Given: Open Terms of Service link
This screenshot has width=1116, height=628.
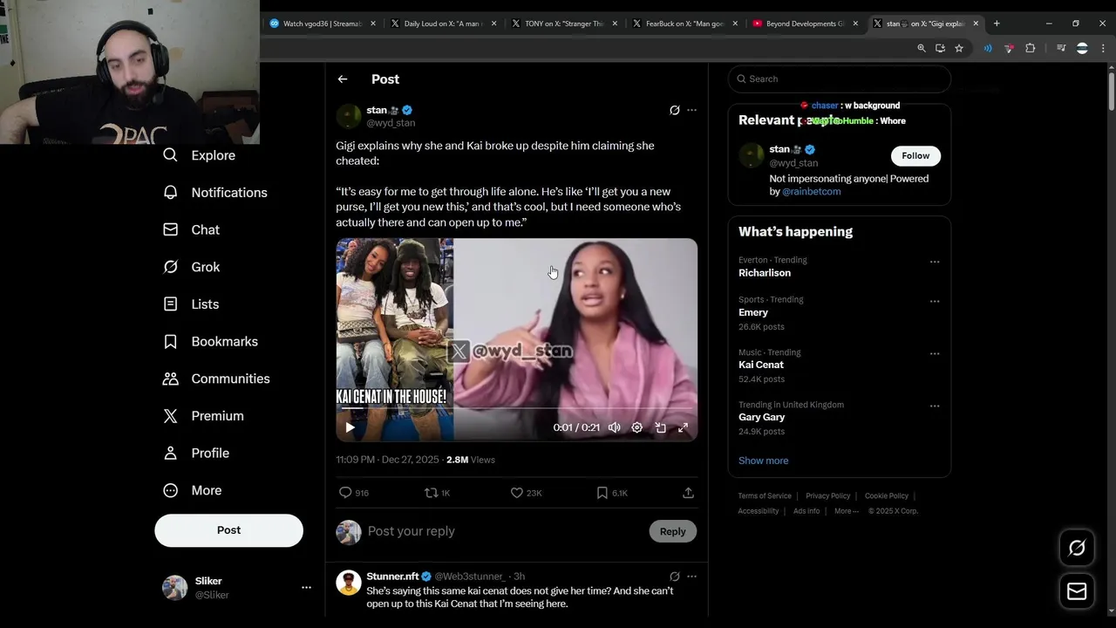Looking at the screenshot, I should (765, 495).
